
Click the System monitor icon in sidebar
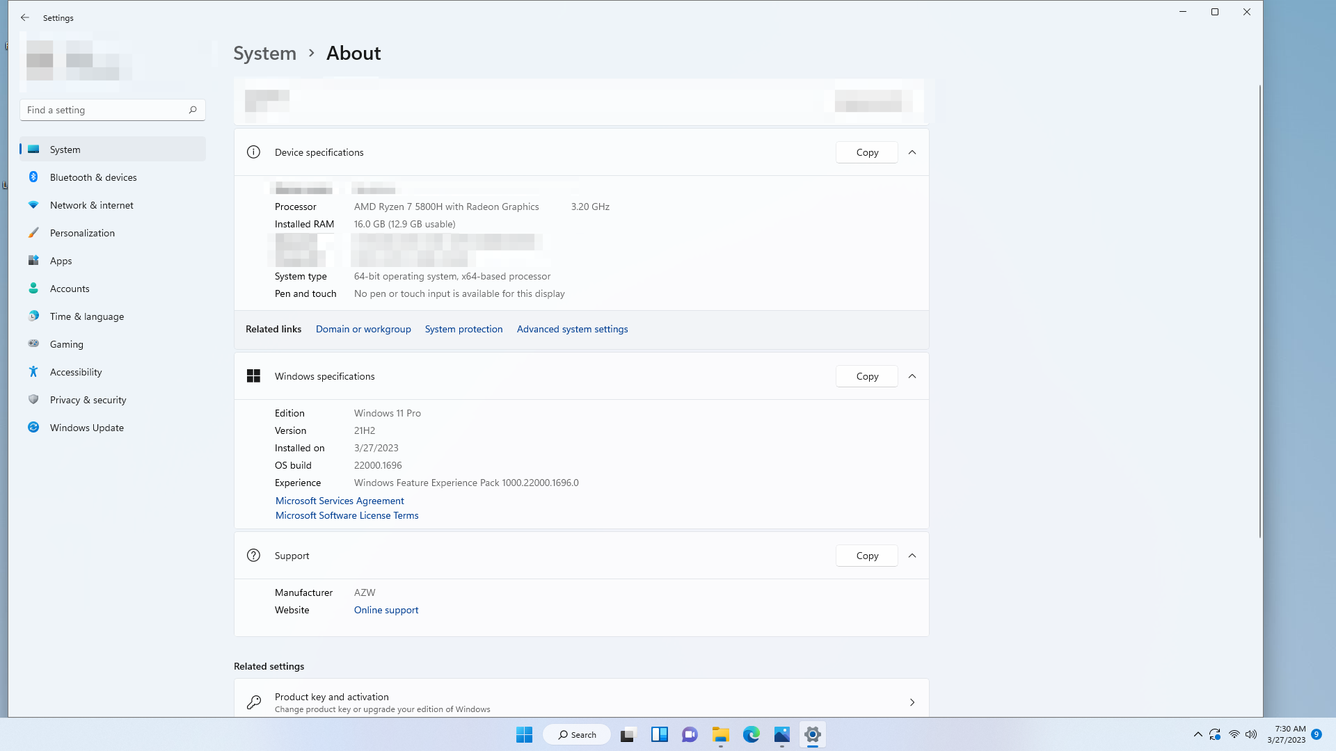tap(33, 150)
